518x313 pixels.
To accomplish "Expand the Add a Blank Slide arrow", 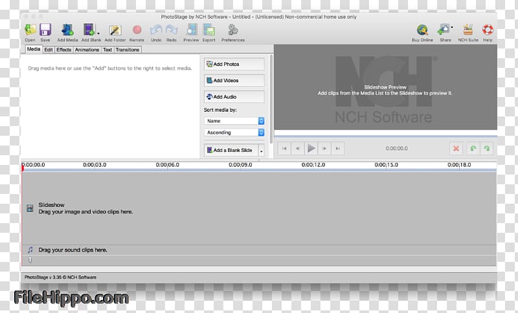I will 262,151.
